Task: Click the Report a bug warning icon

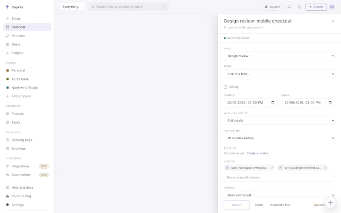Action: 7,196
